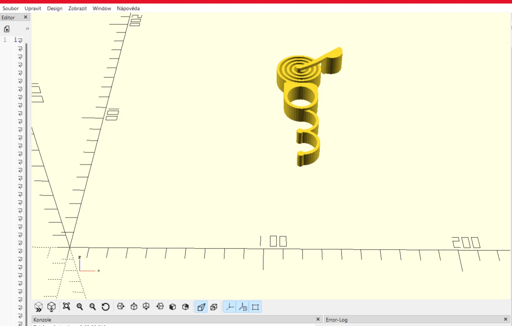Click the Konzole panel title
512x326 pixels.
[x=42, y=320]
